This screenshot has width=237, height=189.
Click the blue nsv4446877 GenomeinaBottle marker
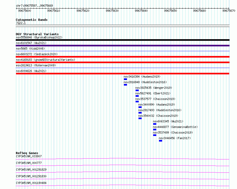pos(155,130)
